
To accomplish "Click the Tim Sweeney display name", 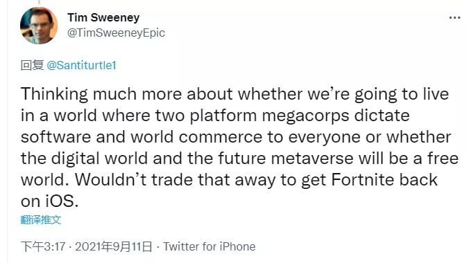I will pos(103,17).
